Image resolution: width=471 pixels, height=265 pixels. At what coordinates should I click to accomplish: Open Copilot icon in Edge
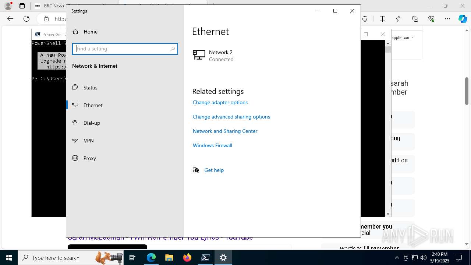point(463,19)
